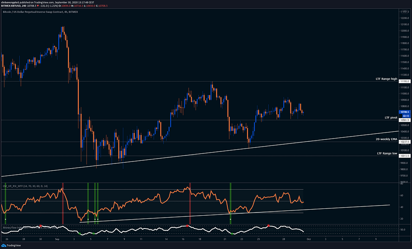Click the current price tag 10708.5 on axis
The image size is (412, 249).
coord(405,112)
